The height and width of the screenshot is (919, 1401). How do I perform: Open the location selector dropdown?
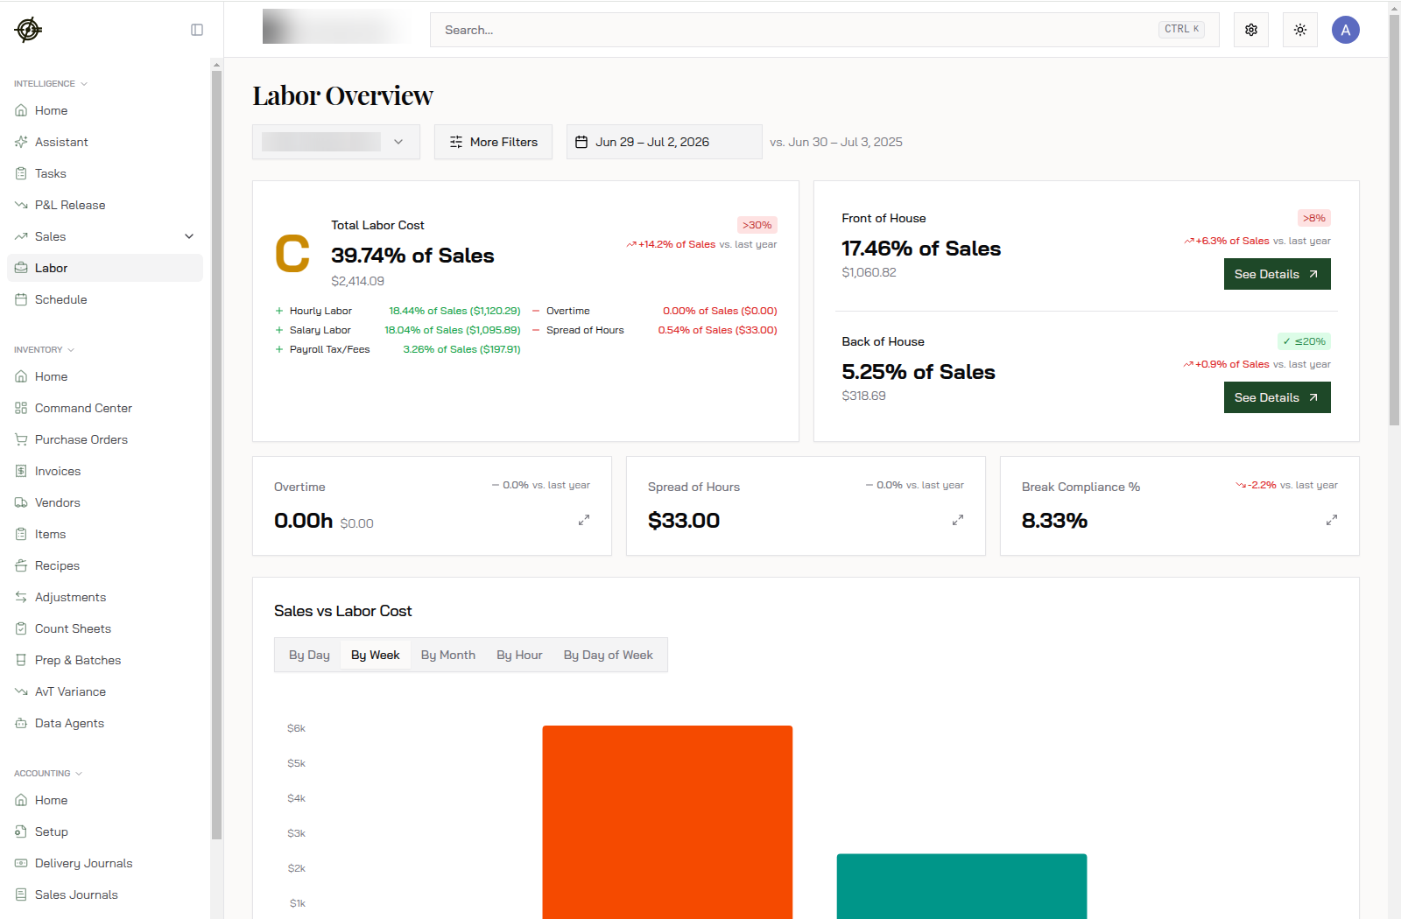coord(336,142)
